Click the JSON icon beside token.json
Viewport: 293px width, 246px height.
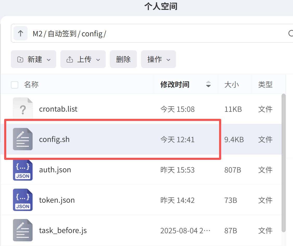tap(23, 200)
